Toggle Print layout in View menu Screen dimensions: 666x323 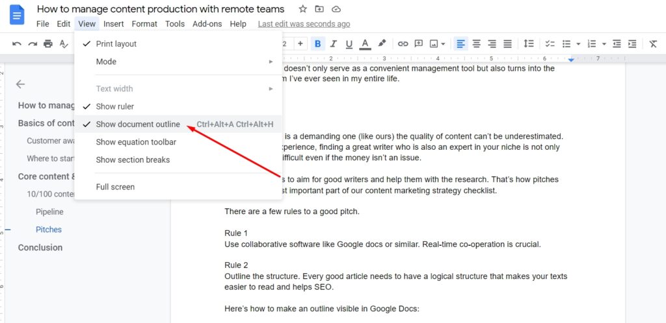coord(178,44)
